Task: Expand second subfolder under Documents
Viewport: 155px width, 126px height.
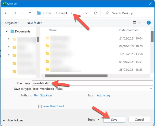Action: [9, 47]
